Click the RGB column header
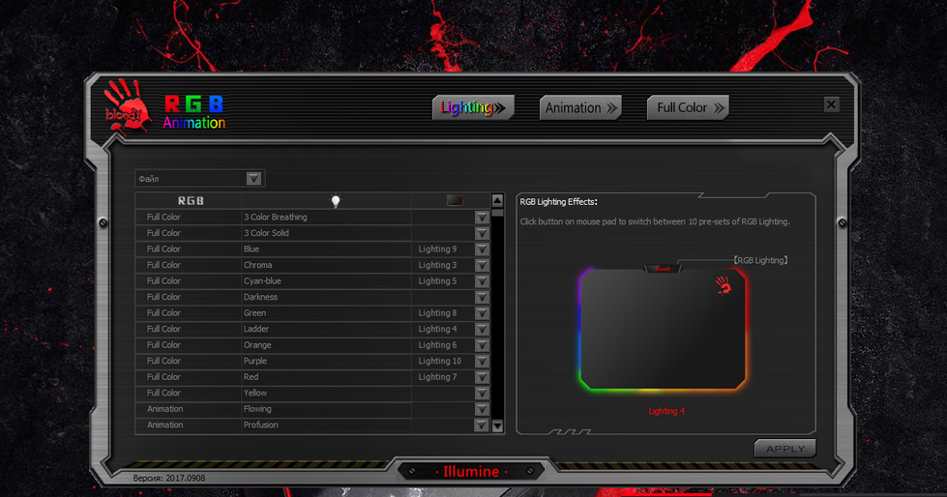The image size is (947, 497). coord(191,201)
